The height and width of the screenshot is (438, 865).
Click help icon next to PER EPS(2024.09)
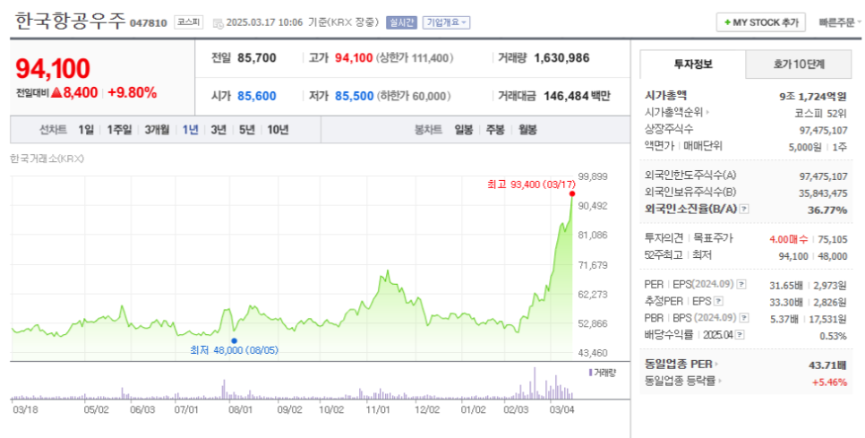[x=741, y=285]
